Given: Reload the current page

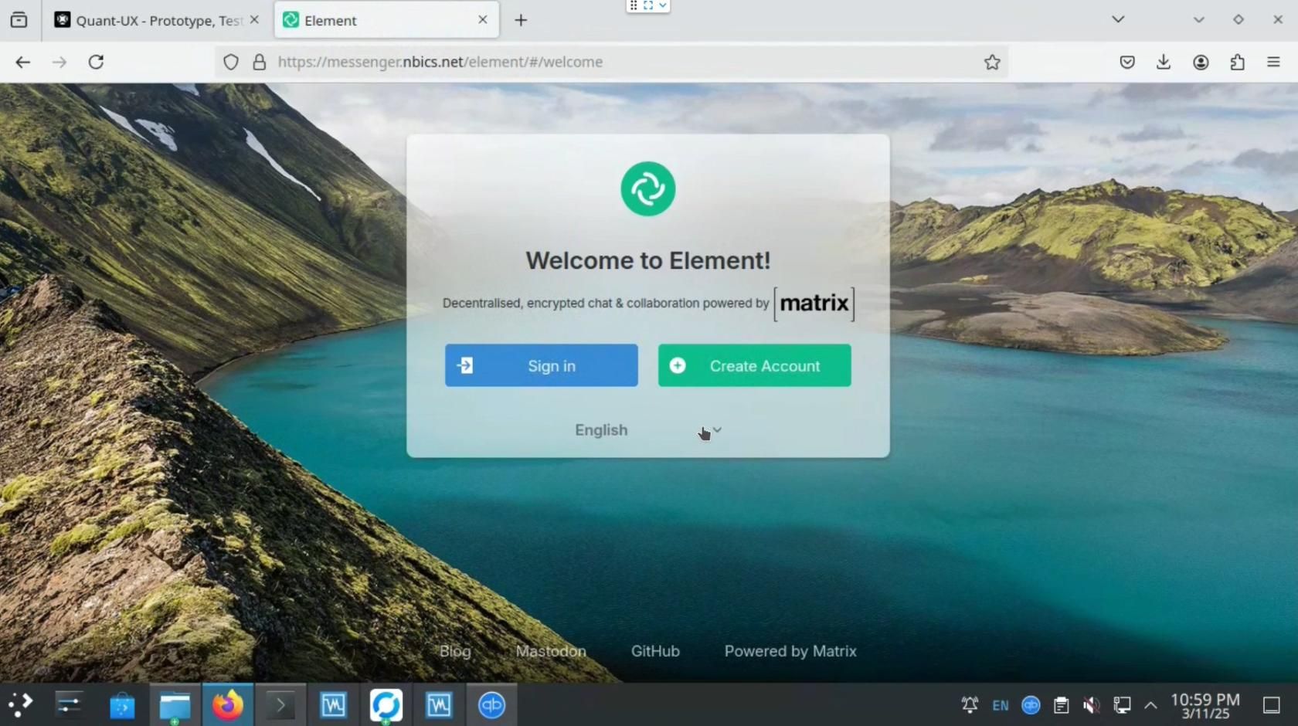Looking at the screenshot, I should (96, 62).
